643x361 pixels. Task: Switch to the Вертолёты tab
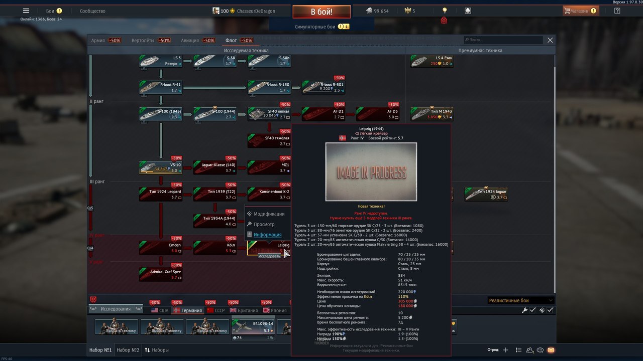pos(151,40)
